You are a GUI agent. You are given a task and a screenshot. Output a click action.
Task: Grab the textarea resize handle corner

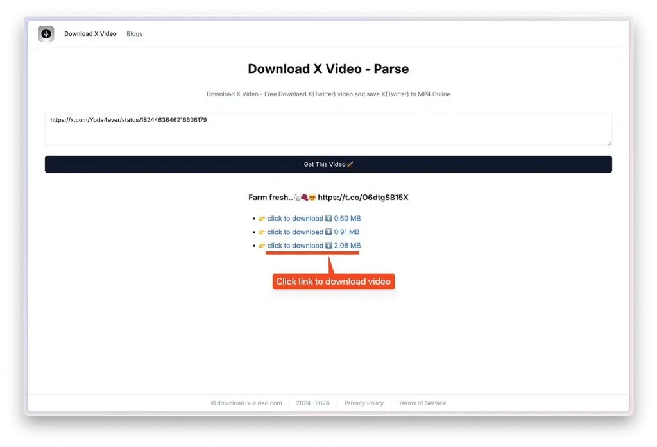609,142
